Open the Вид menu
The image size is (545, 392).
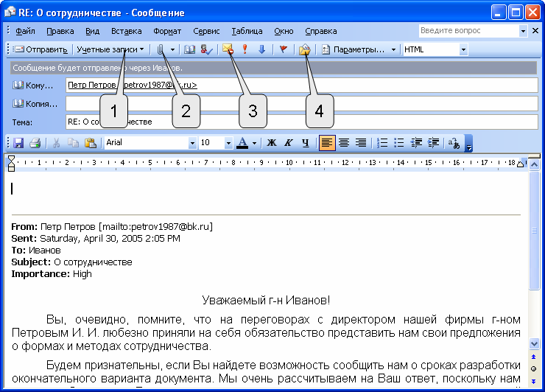tap(93, 31)
